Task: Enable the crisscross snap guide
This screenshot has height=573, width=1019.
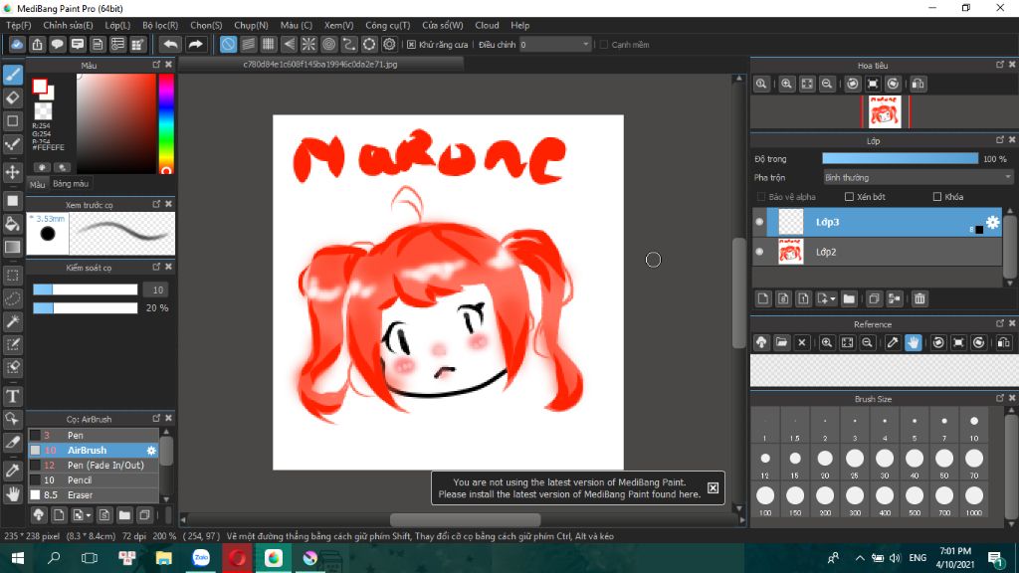Action: pyautogui.click(x=269, y=44)
